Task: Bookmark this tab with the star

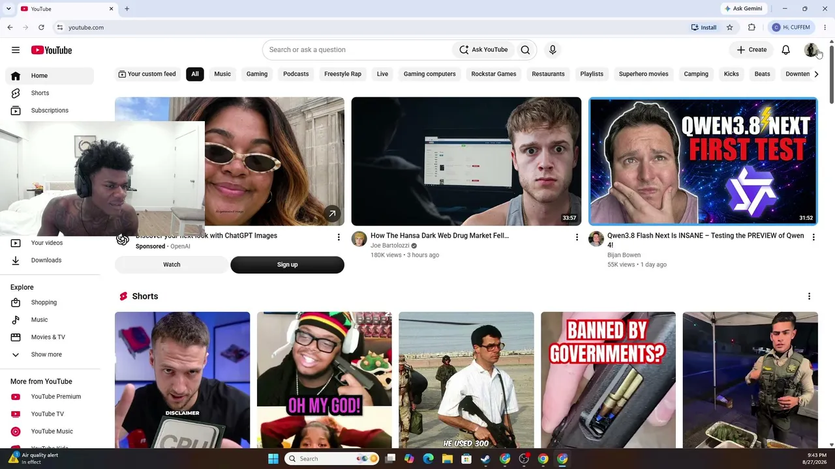Action: [729, 27]
